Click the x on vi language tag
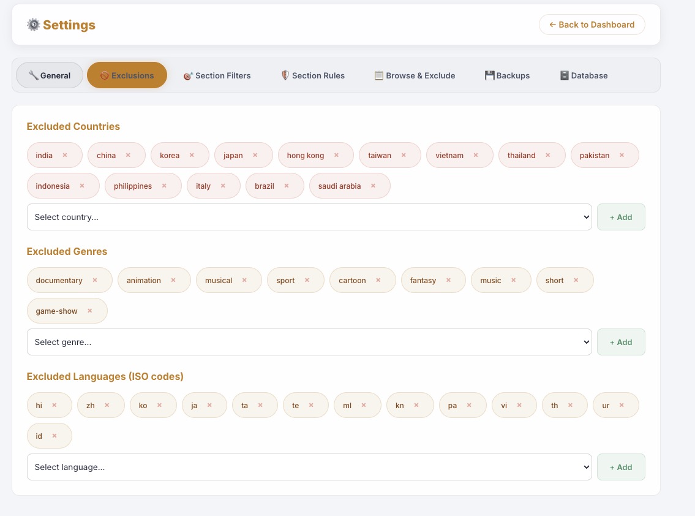Viewport: 695px width, 516px height. click(519, 406)
